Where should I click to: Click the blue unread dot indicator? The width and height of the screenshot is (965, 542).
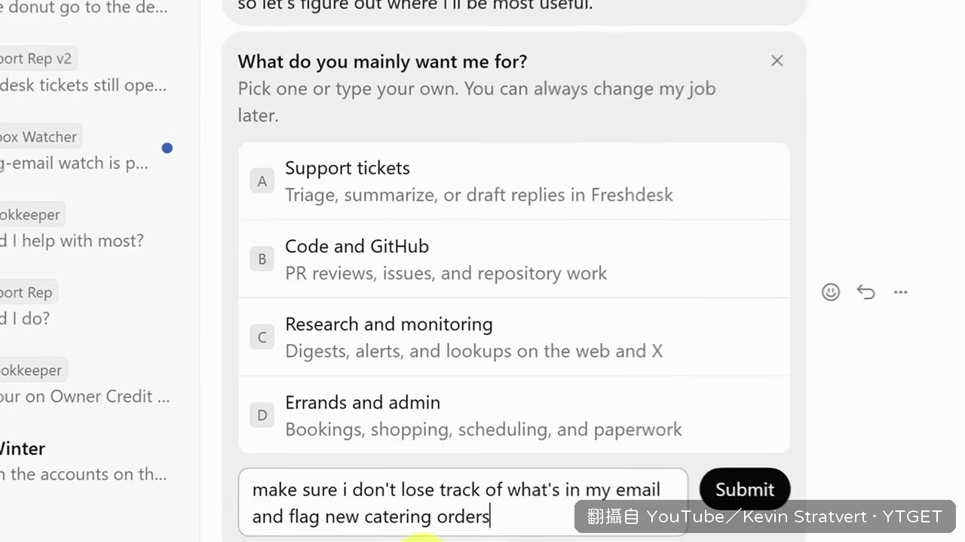tap(167, 148)
